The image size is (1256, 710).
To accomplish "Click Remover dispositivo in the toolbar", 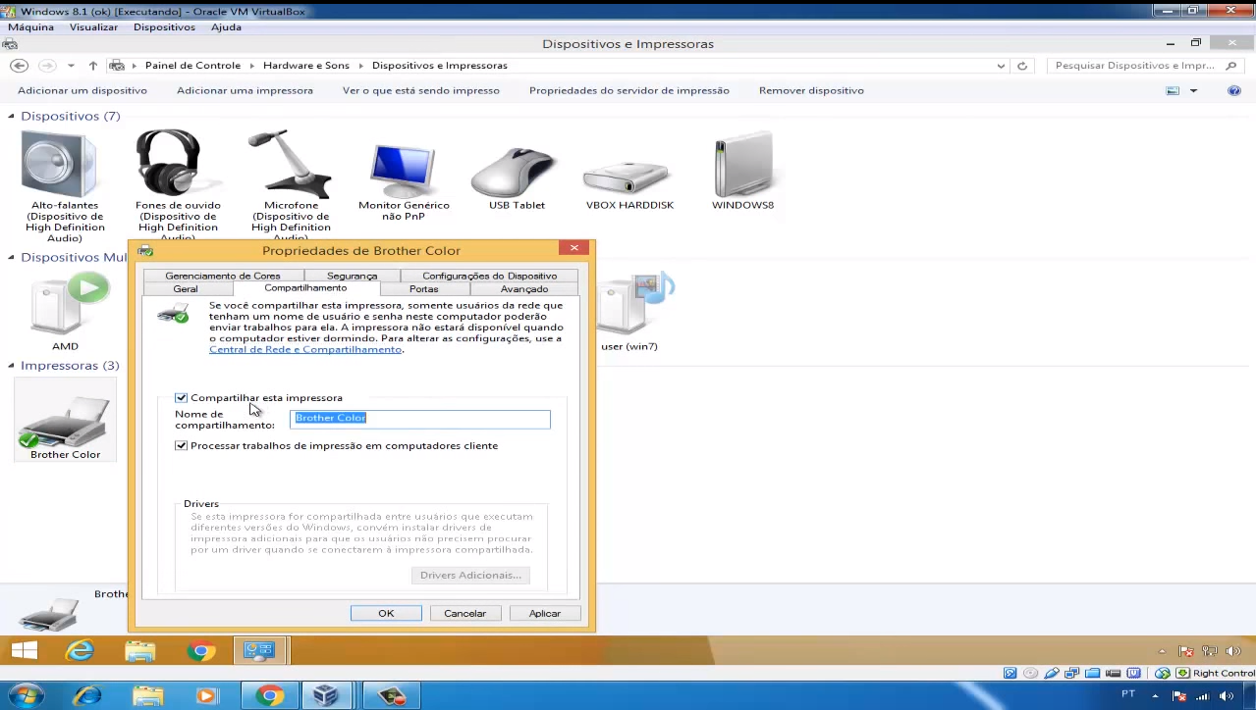I will [x=811, y=90].
